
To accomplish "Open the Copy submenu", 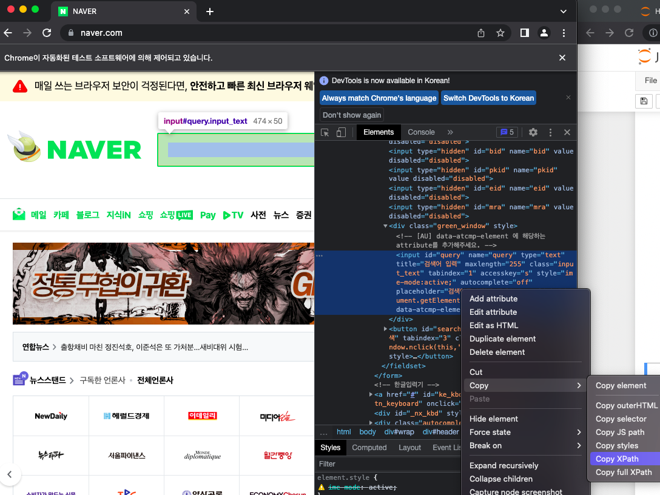I will click(525, 386).
